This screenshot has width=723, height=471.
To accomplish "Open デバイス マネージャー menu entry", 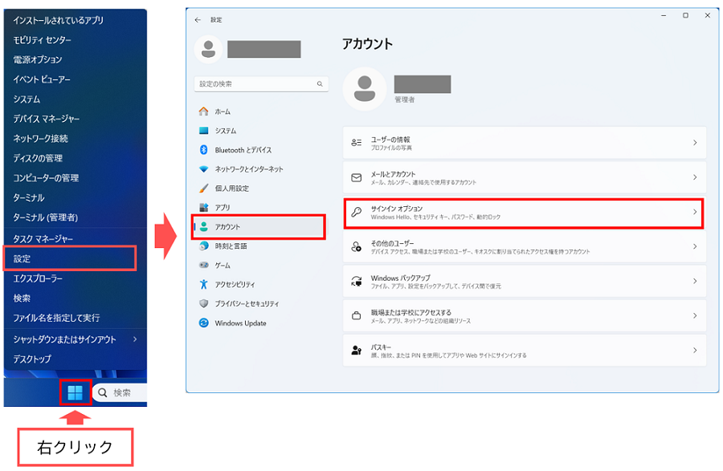I will pyautogui.click(x=46, y=119).
